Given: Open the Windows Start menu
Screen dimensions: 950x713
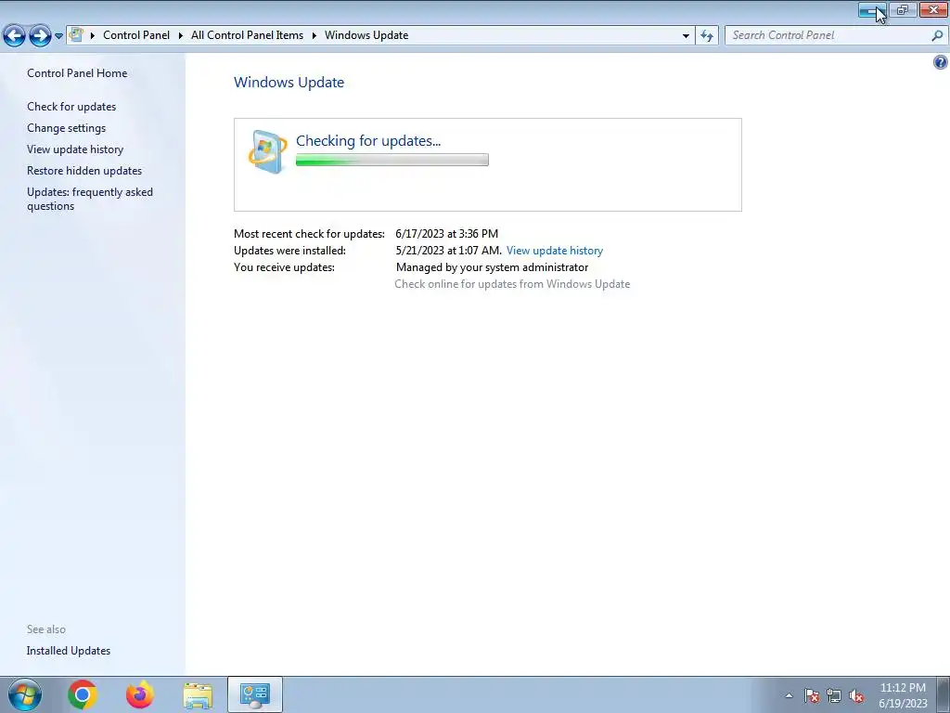Looking at the screenshot, I should (25, 694).
